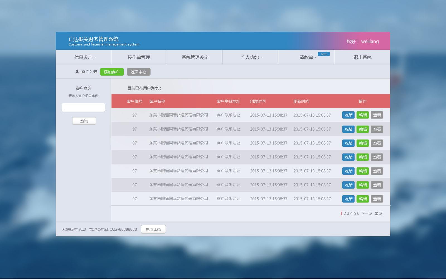This screenshot has width=446, height=279.
Task: Click the 返回中心 button
Action: click(139, 72)
